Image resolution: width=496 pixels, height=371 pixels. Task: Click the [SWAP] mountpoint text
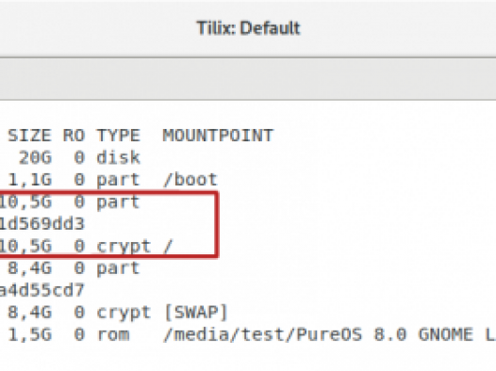[x=196, y=313]
